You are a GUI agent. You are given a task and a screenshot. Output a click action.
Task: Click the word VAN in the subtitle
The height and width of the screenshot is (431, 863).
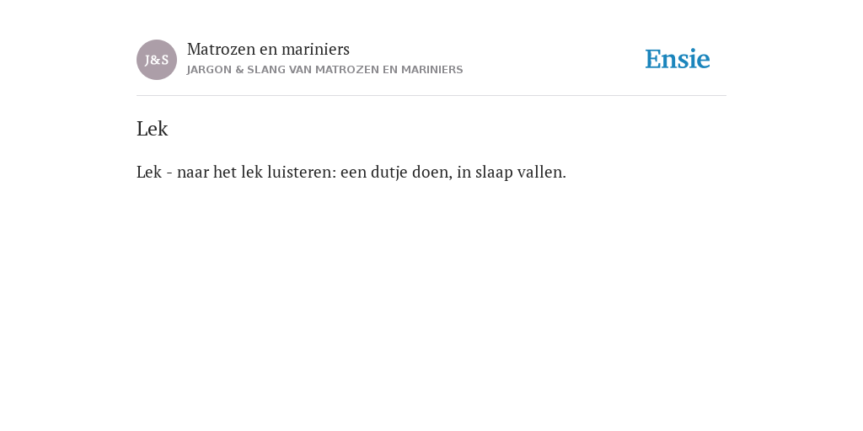pos(300,70)
